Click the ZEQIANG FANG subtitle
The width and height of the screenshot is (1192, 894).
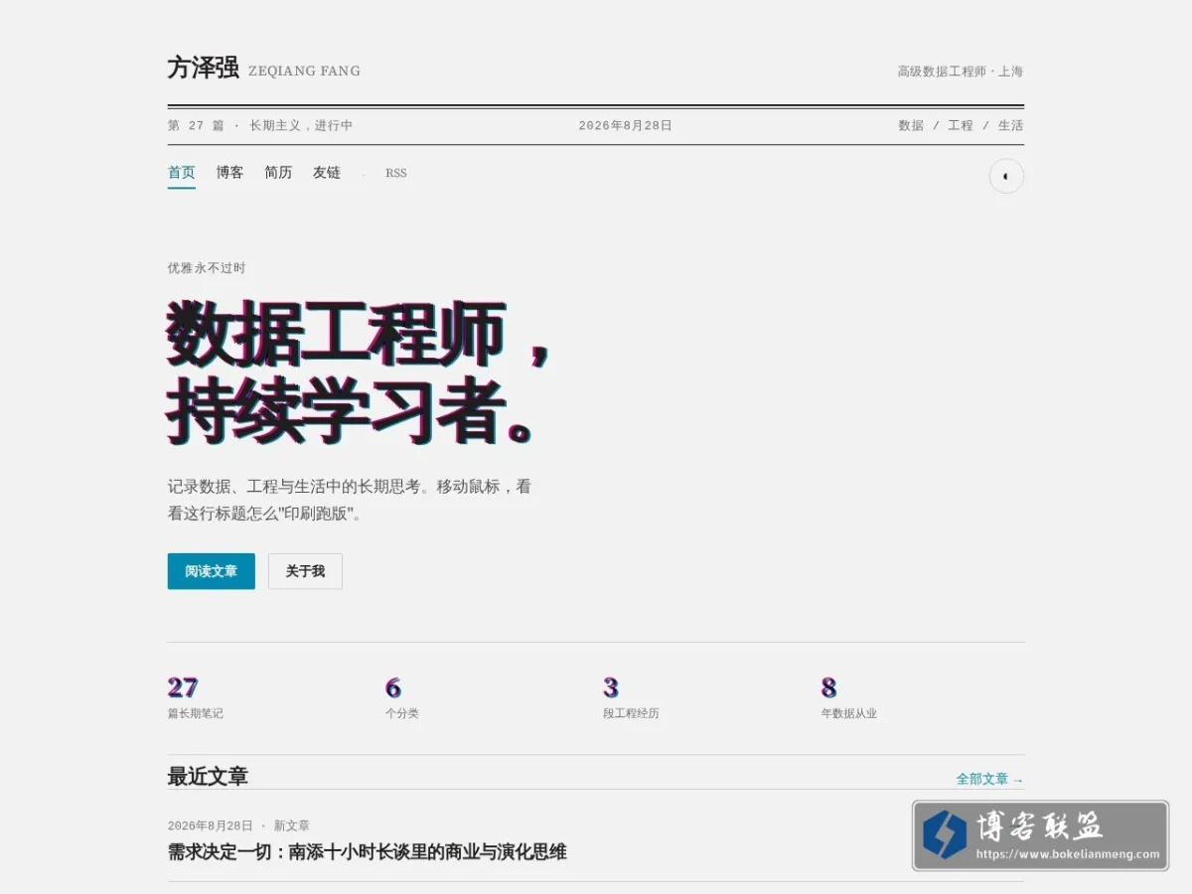coord(304,72)
